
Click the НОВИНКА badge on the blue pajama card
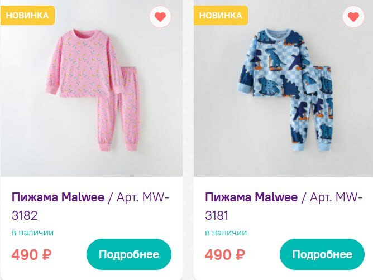point(221,15)
